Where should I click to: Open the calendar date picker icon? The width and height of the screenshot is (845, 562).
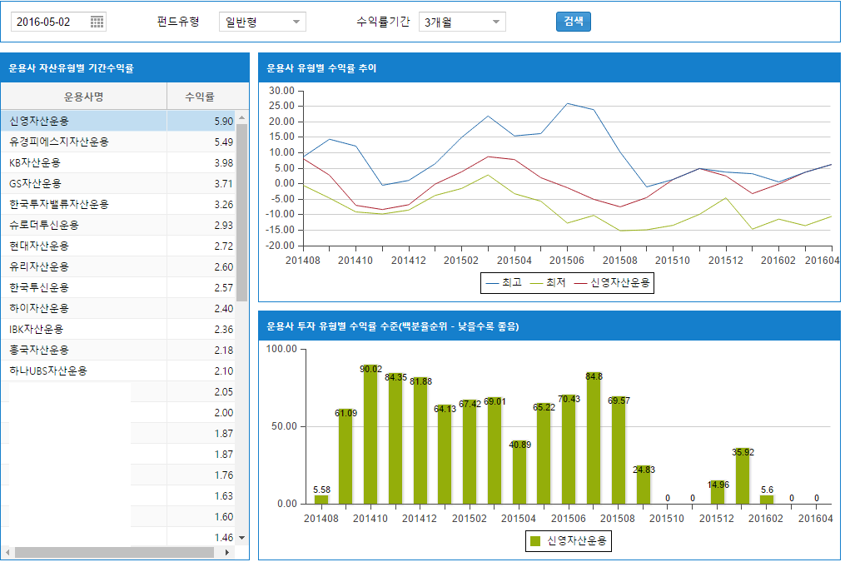pos(97,22)
